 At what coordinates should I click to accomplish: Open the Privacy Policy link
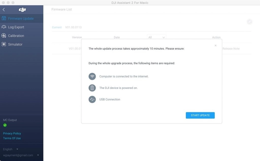click(x=12, y=133)
